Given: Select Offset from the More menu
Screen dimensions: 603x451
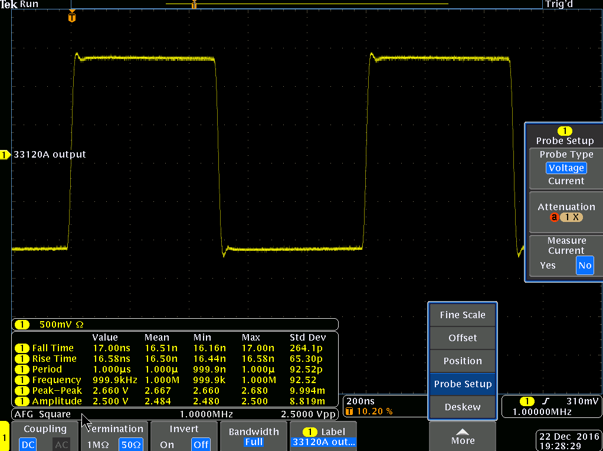Looking at the screenshot, I should click(x=463, y=338).
